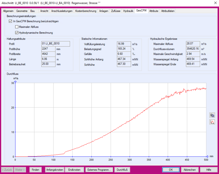
Task: Click the copy chart data icon
Action: tap(212, 115)
